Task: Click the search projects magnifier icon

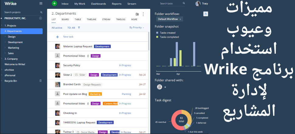Action: 41,12
